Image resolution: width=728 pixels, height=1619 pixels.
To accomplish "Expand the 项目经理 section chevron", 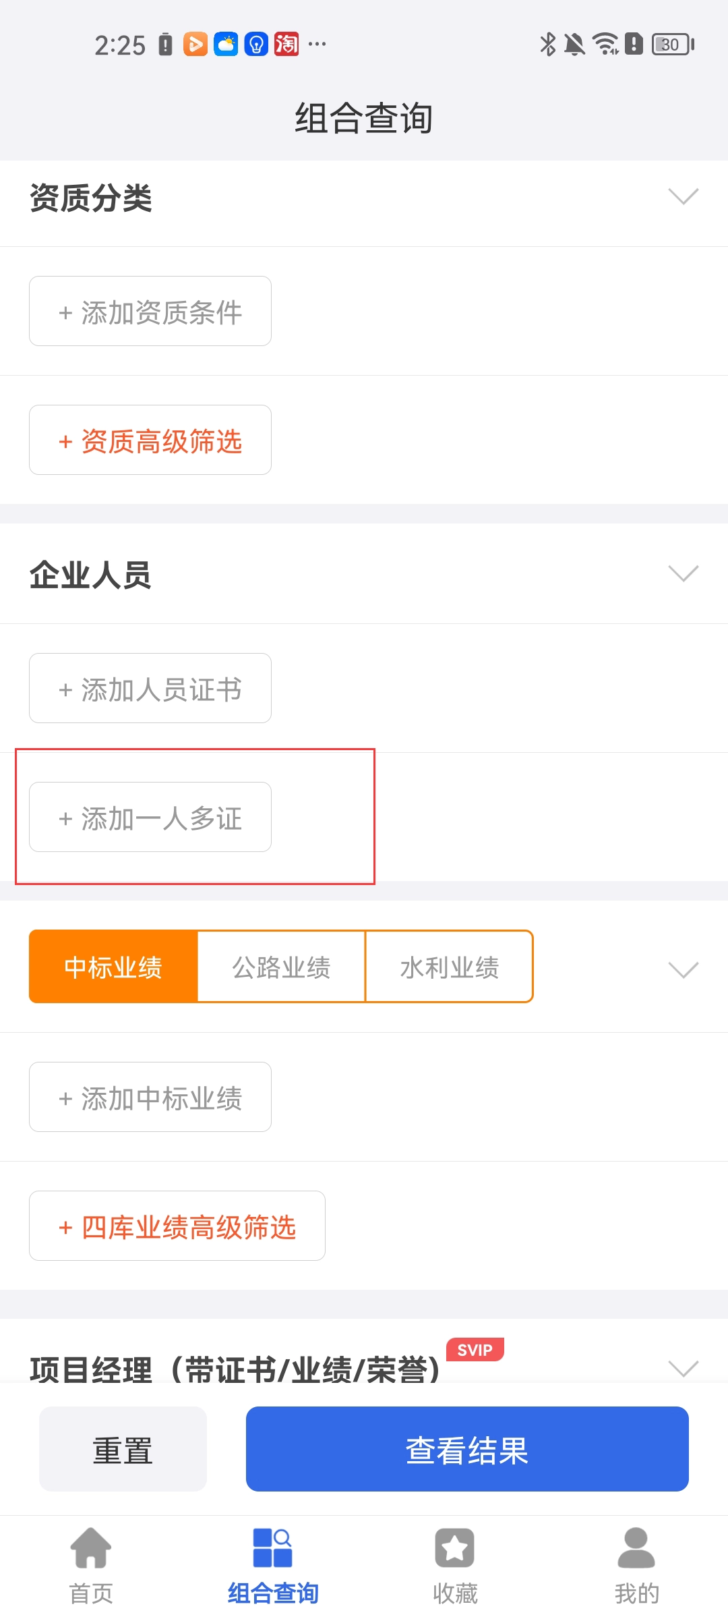I will tap(683, 1368).
